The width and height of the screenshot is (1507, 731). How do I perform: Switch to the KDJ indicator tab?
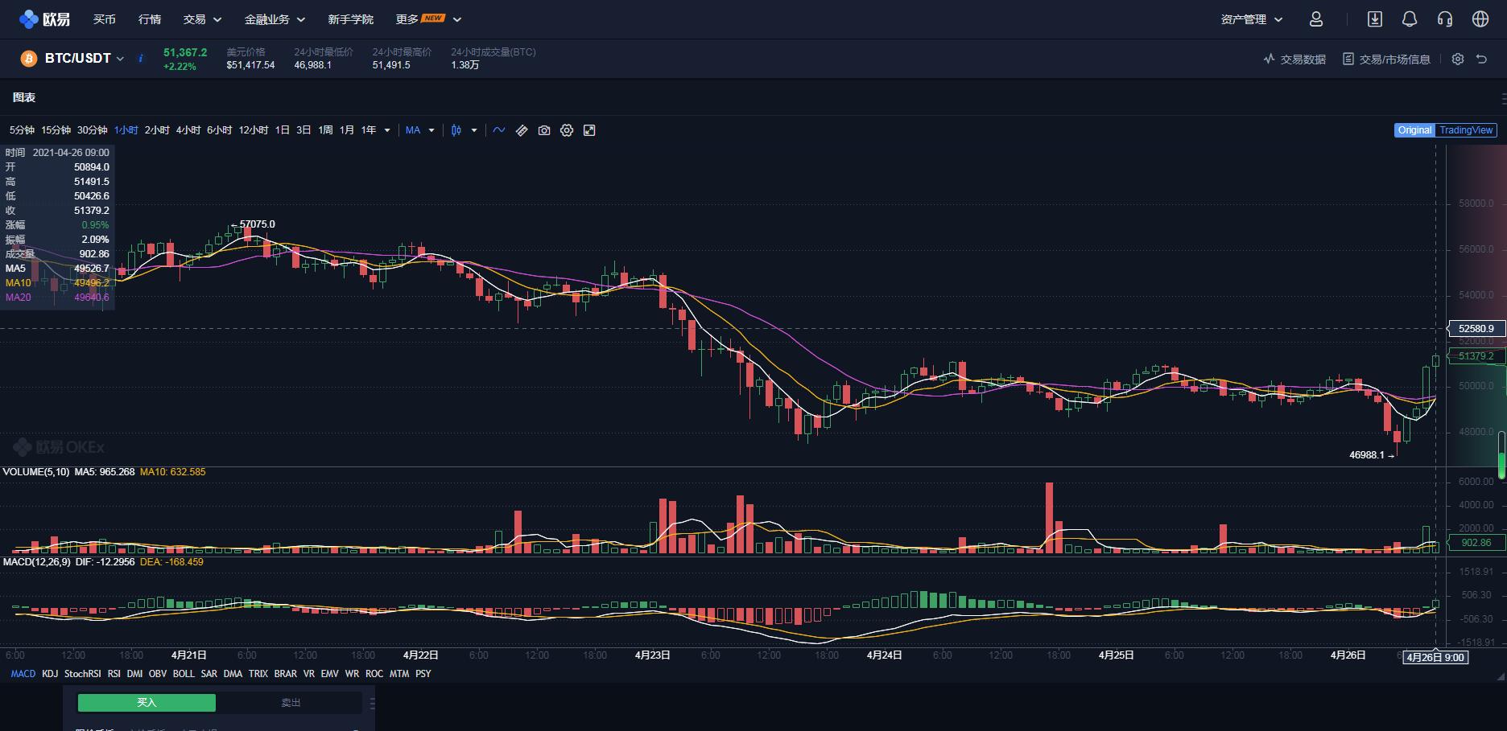click(x=50, y=674)
